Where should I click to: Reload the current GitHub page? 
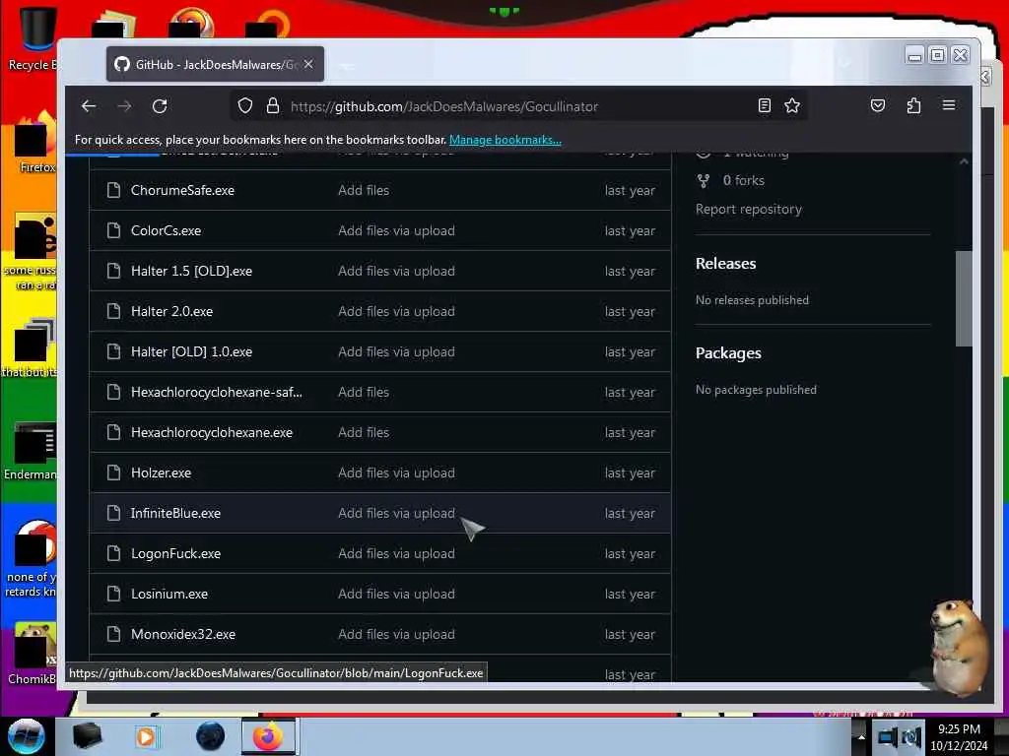(160, 106)
